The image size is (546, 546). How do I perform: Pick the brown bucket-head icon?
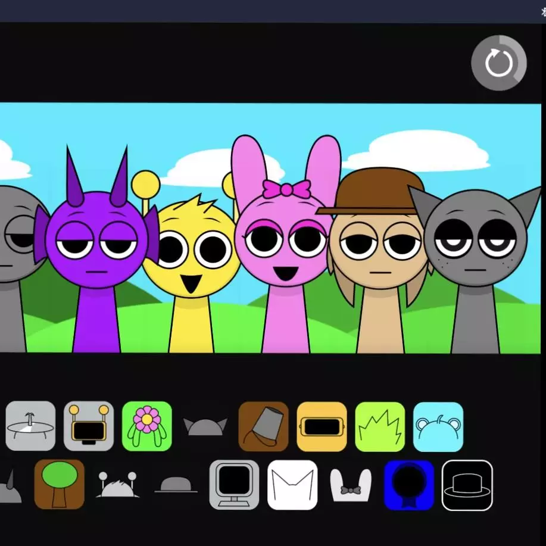[x=264, y=426]
